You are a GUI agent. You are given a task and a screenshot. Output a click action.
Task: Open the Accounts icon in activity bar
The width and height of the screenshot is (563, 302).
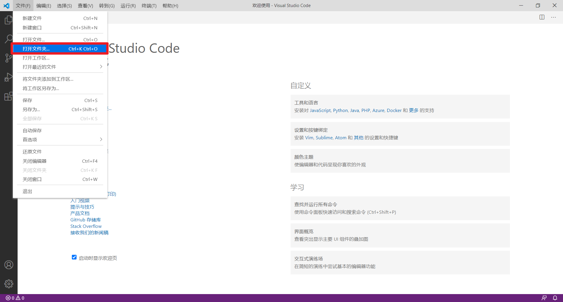tap(9, 265)
